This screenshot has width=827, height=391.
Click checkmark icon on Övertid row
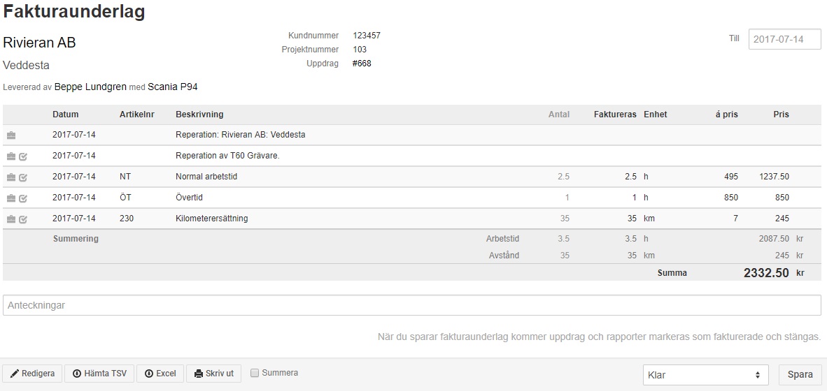click(x=23, y=198)
